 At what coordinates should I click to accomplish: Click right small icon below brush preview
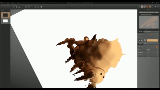[149, 29]
